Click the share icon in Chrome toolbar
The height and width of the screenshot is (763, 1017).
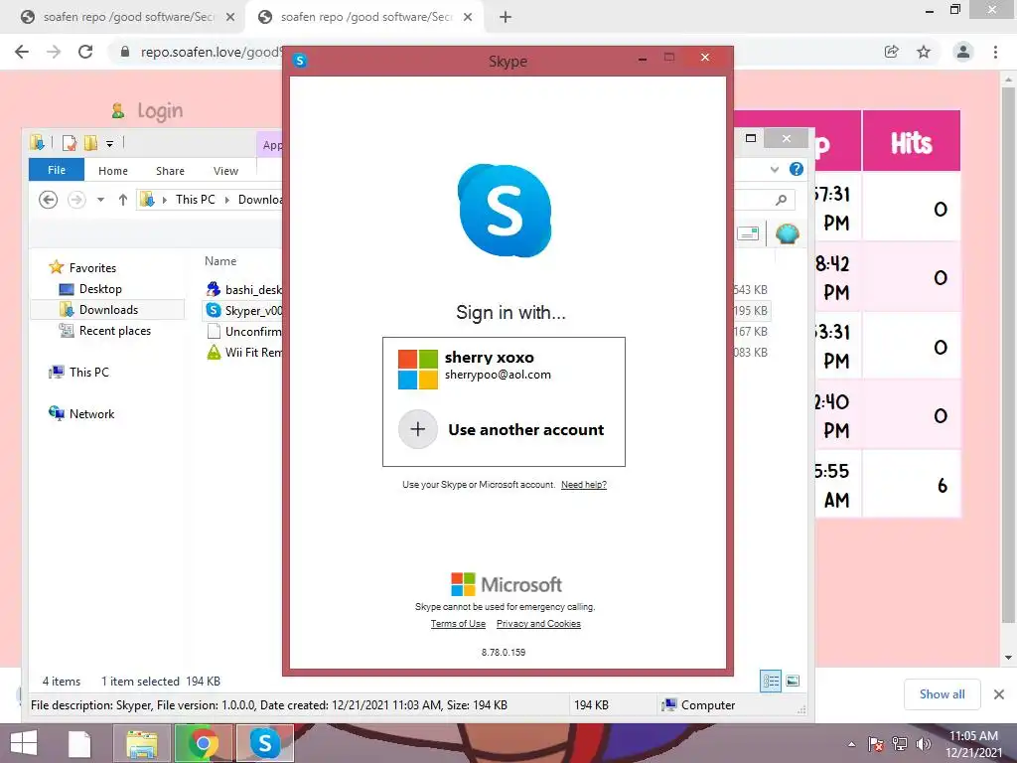point(892,52)
